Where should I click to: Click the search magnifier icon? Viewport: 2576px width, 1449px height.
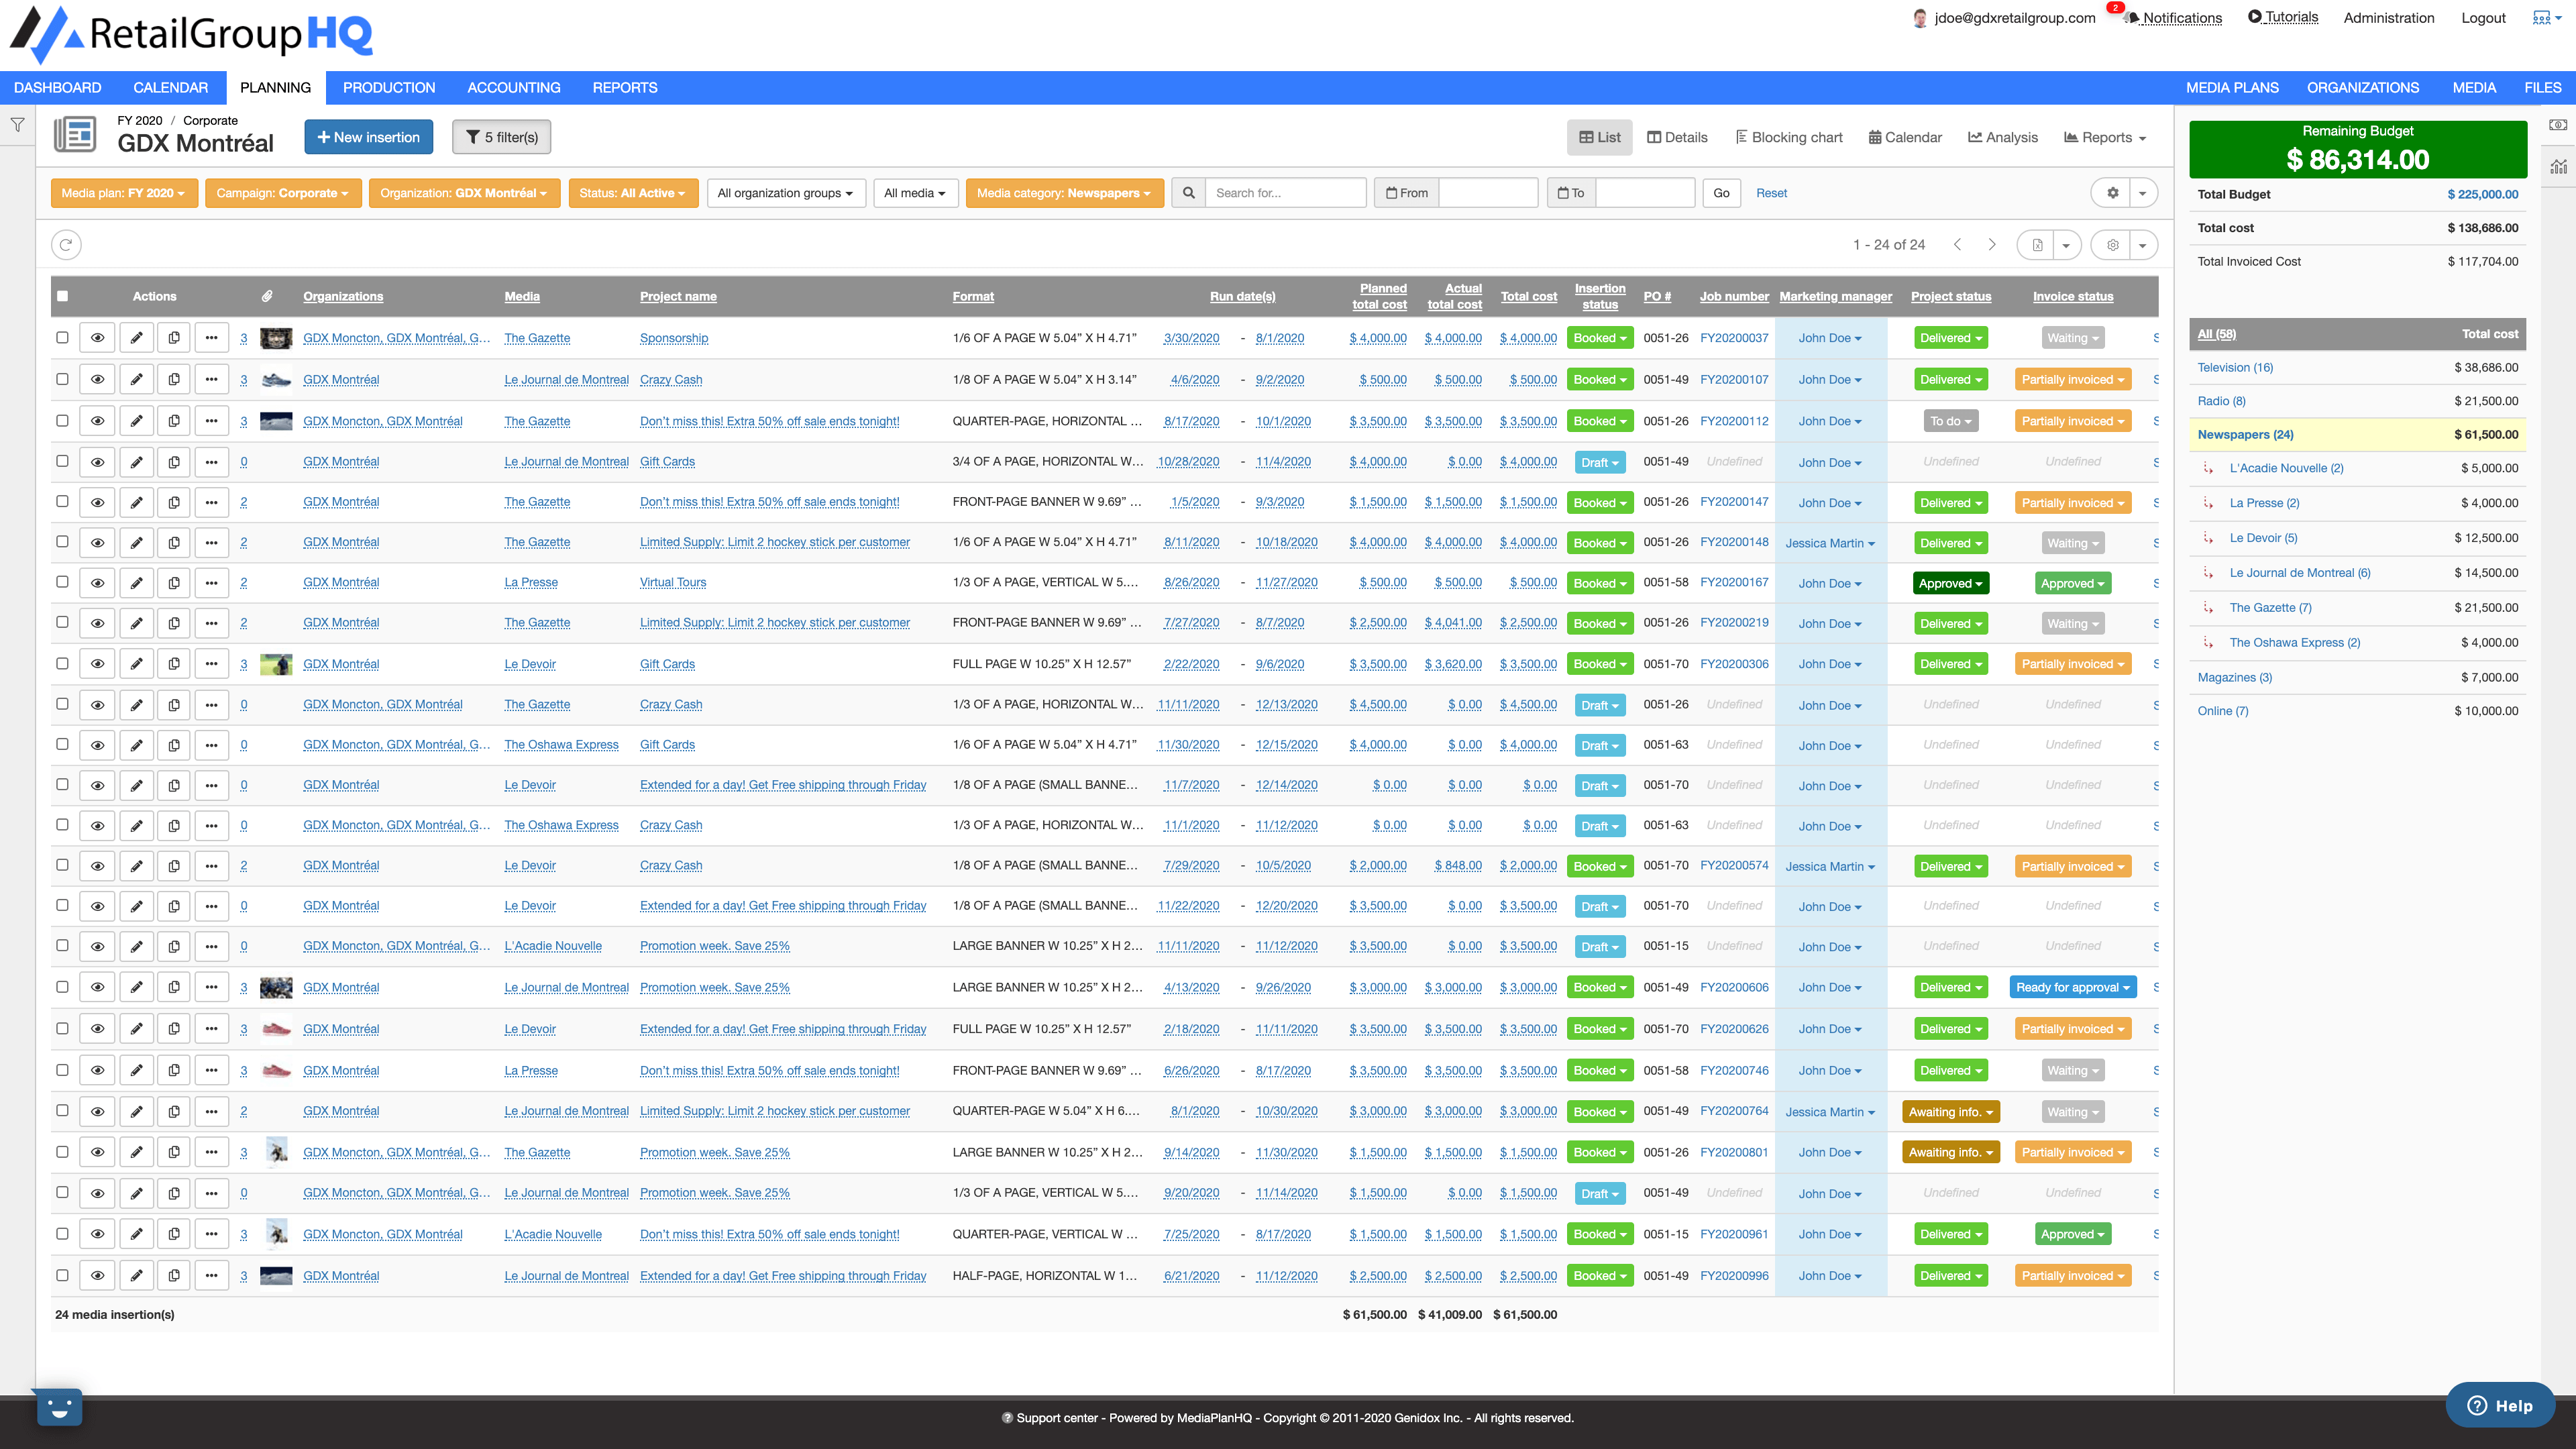tap(1189, 192)
